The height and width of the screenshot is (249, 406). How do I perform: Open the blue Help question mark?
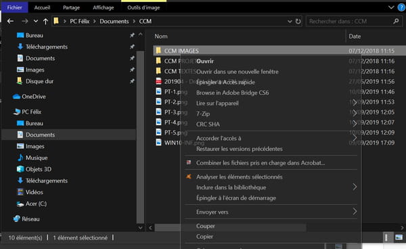(401, 7)
